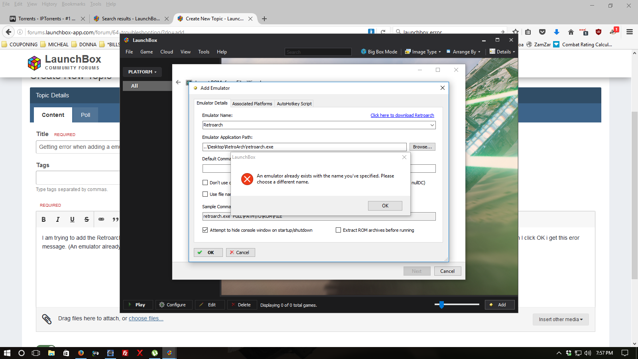638x359 pixels.
Task: Switch to the Associated Platforms tab
Action: pos(252,104)
